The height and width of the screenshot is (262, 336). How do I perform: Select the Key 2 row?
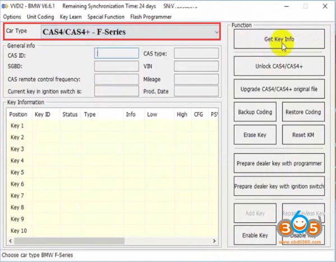113,137
